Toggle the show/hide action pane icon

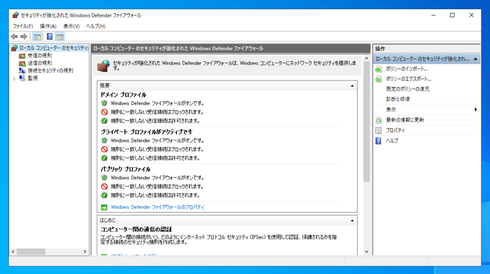60,37
